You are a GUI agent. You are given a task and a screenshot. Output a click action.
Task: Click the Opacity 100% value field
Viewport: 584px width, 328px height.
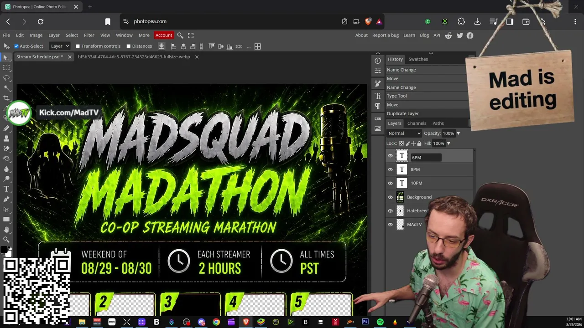point(448,133)
